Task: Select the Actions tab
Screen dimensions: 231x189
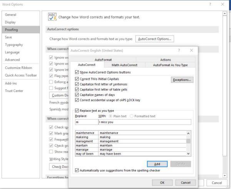Action: (x=165, y=60)
